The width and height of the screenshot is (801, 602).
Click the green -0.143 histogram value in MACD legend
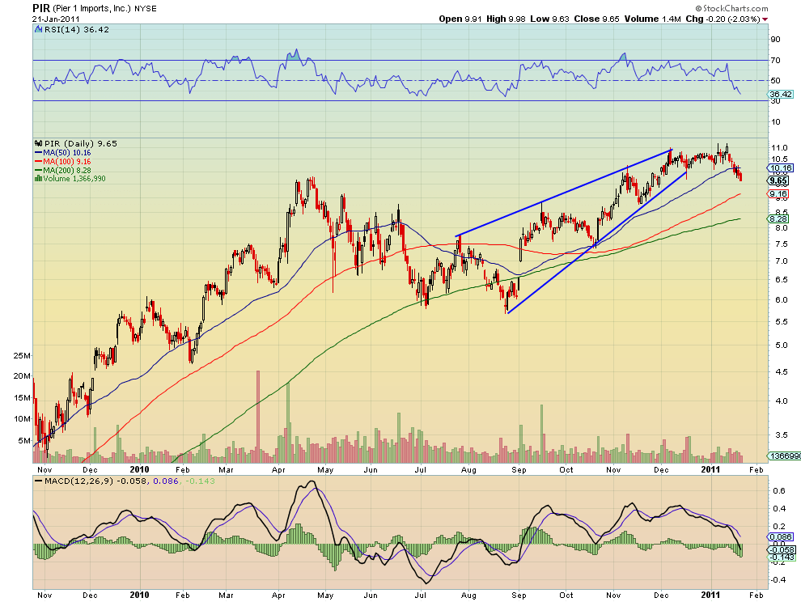(x=201, y=481)
